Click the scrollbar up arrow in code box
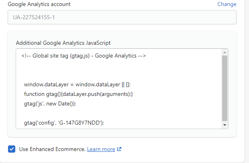The width and height of the screenshot is (249, 163). (x=225, y=52)
